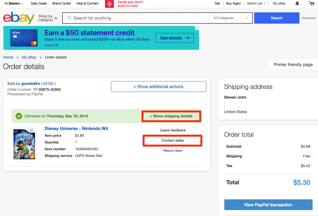Image resolution: width=318 pixels, height=216 pixels.
Task: Click the Item price $4.88 value
Action: (x=79, y=136)
